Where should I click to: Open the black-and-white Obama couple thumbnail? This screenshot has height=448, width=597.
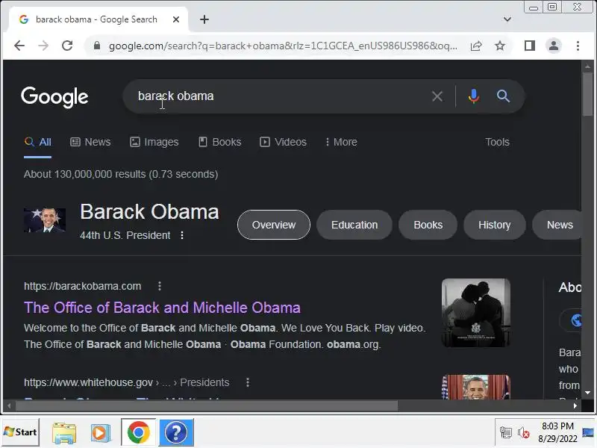point(476,313)
